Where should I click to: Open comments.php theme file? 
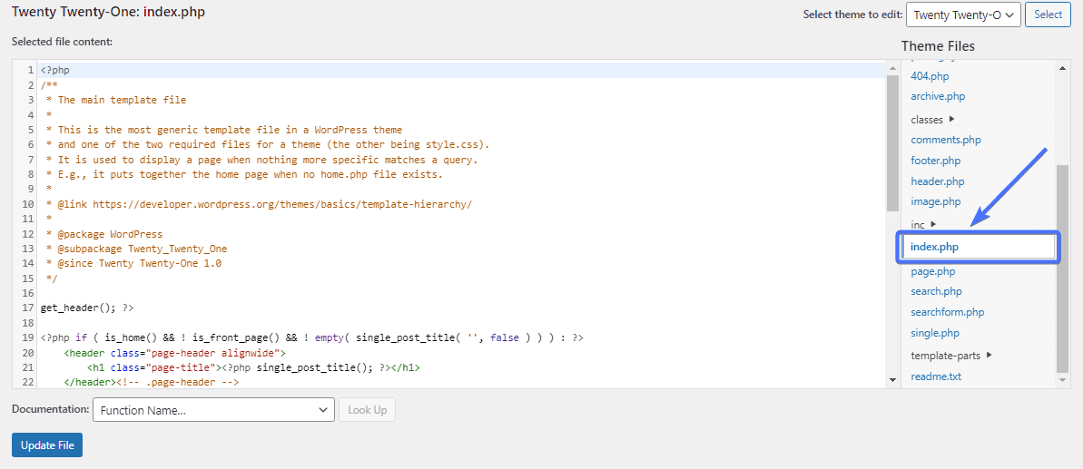pyautogui.click(x=946, y=140)
